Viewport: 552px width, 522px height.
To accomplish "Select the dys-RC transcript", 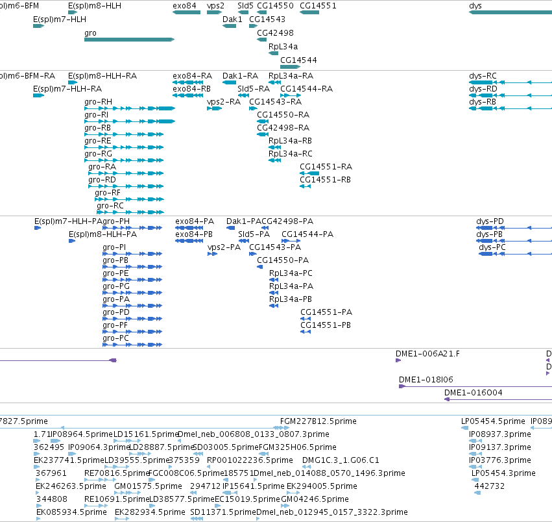I will click(510, 82).
